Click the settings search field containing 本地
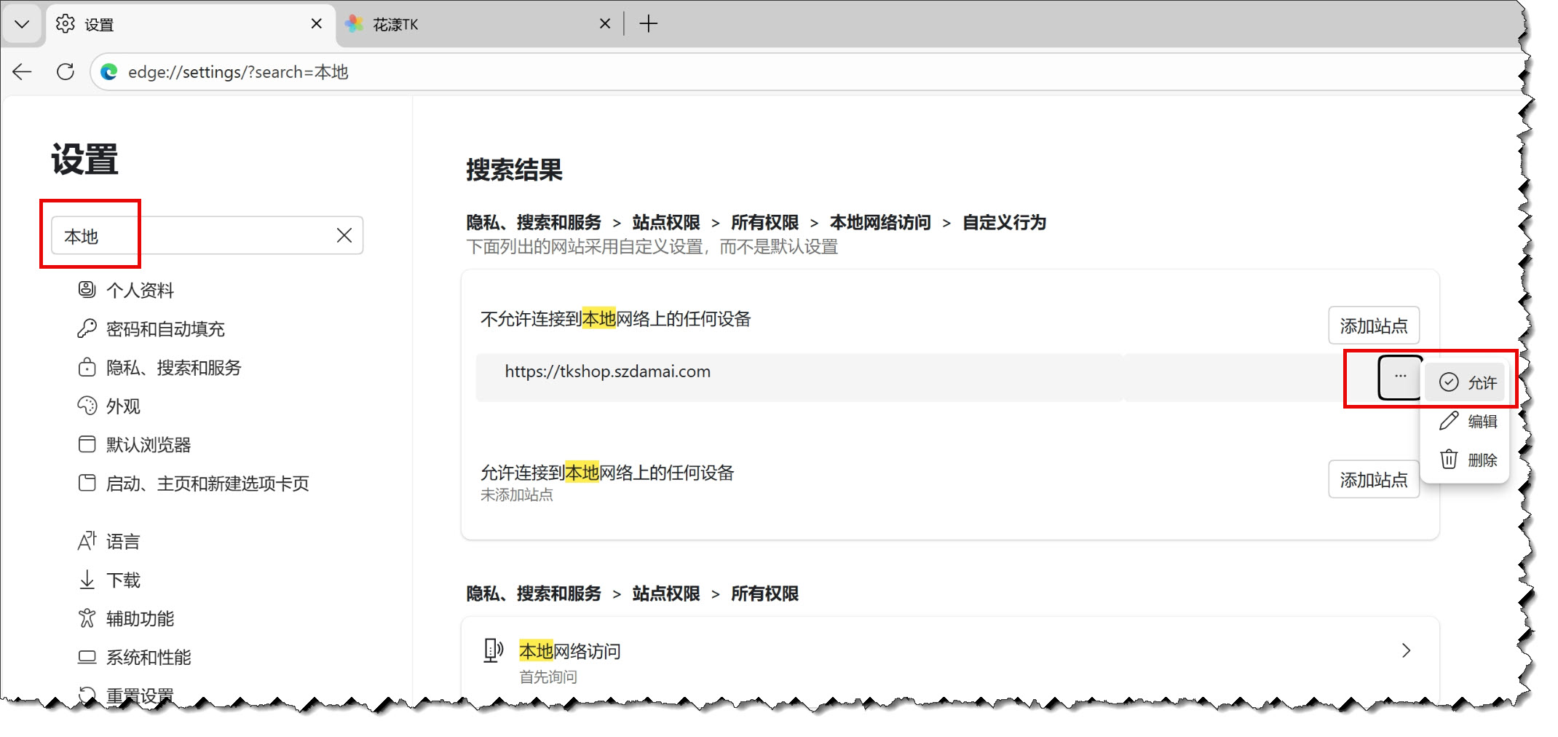This screenshot has height=737, width=1558. (x=189, y=236)
